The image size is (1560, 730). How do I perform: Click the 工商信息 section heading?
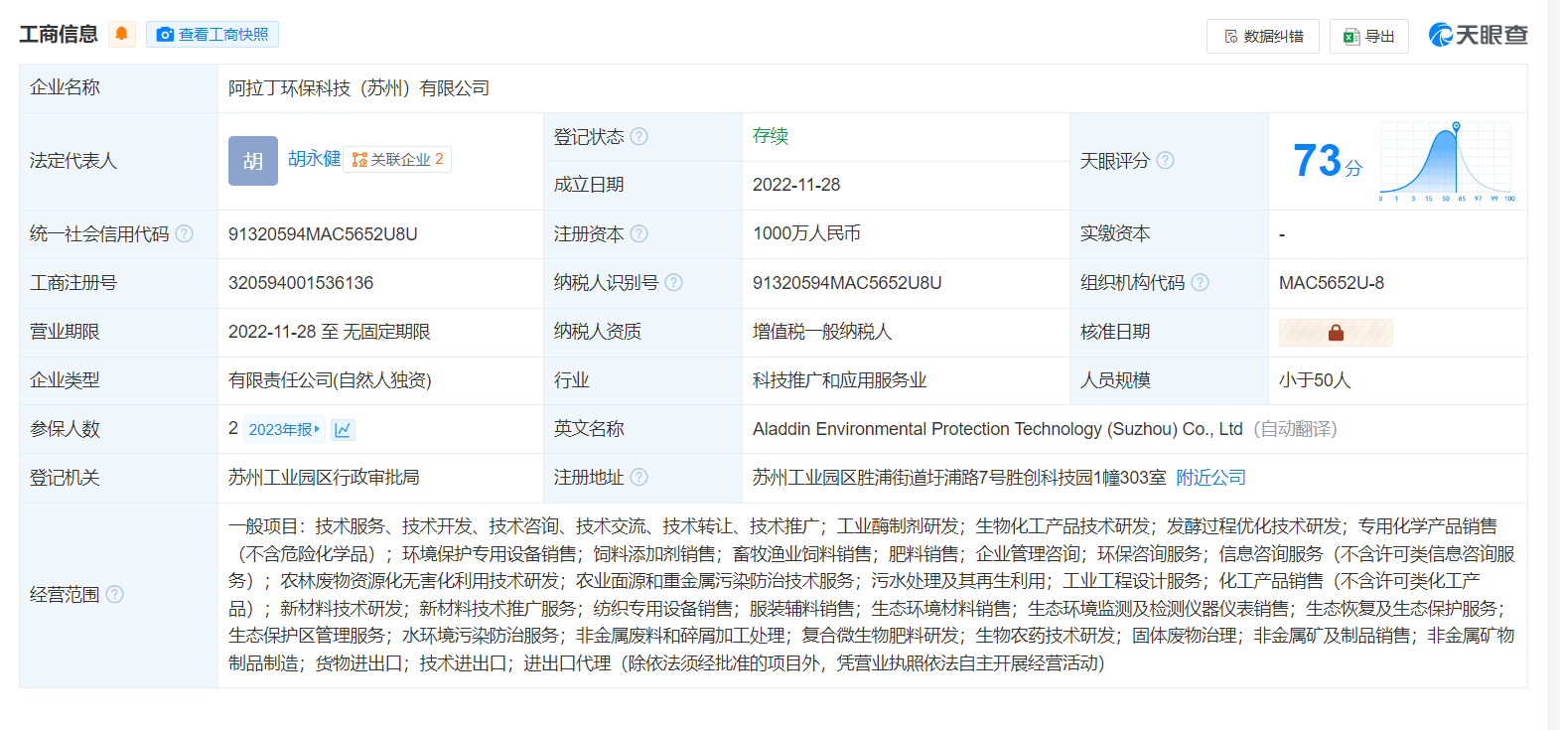59,35
